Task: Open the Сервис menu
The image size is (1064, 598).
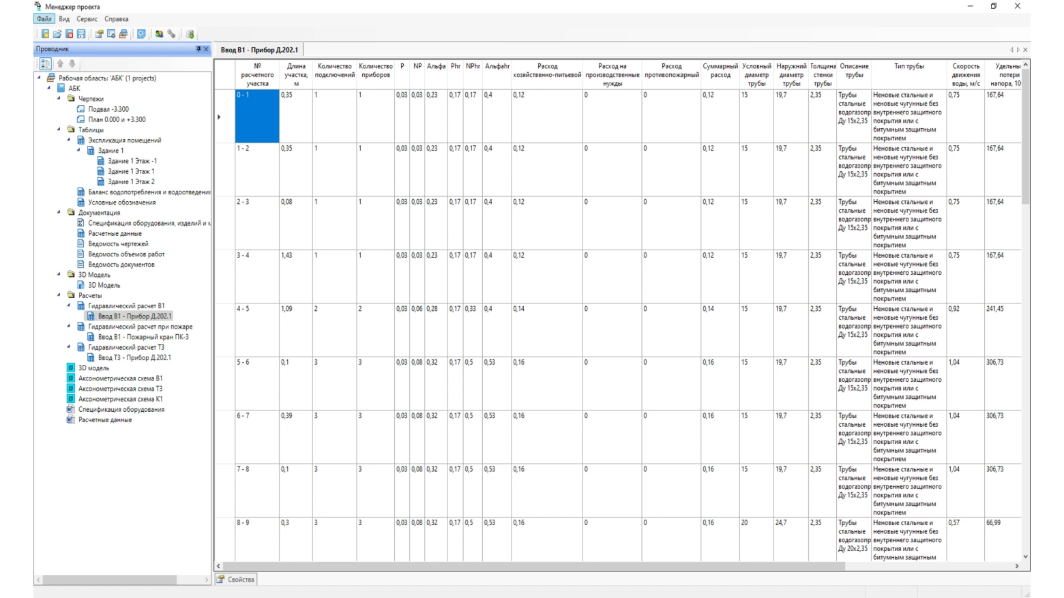Action: tap(87, 19)
